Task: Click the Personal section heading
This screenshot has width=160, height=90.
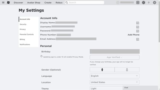Action: click(46, 46)
